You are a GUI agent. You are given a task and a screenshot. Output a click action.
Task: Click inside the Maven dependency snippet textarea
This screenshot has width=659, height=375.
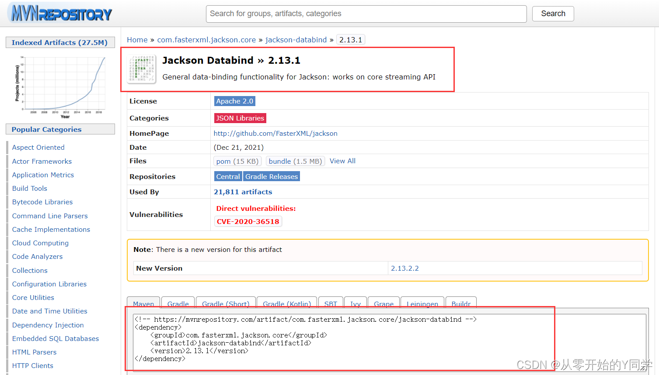coord(390,342)
